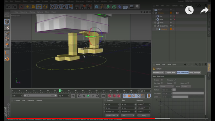Screen dimensions: 215x121
Task: Enable the magnet Snap tool
Action: (x=7, y=59)
